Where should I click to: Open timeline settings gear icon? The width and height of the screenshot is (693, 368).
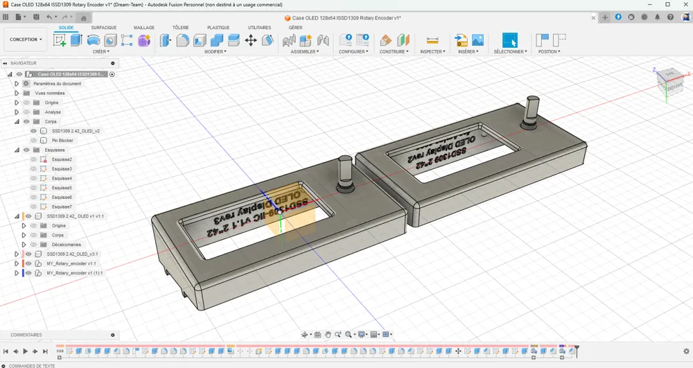click(686, 351)
